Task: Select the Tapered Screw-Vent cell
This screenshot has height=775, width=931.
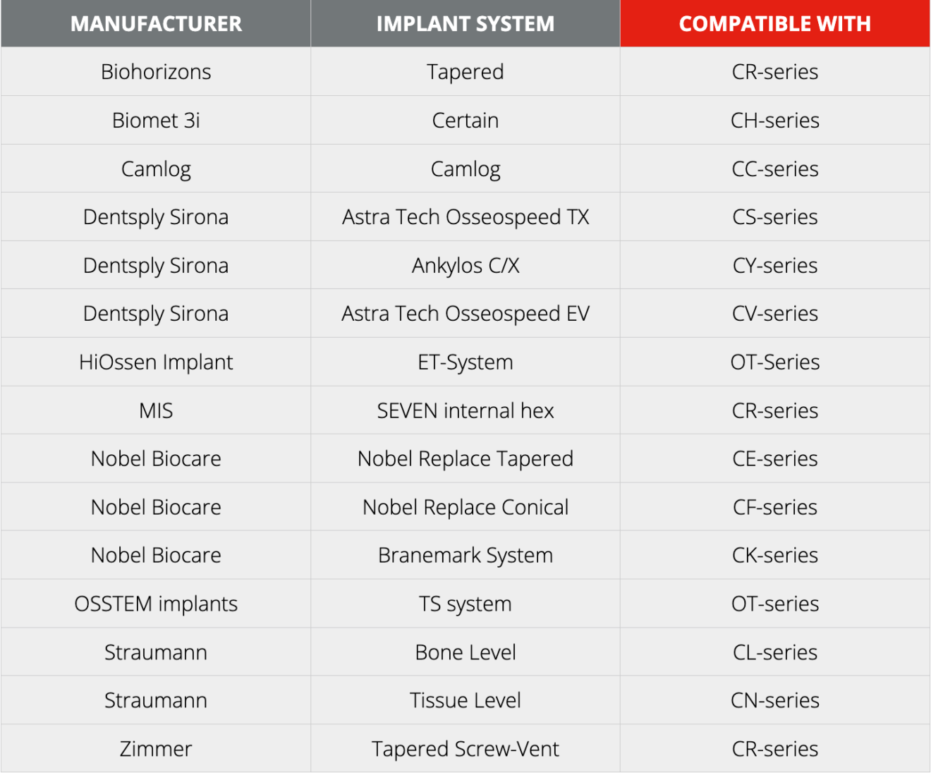Action: coord(465,749)
